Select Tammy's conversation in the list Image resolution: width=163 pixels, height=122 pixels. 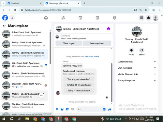click(24, 54)
